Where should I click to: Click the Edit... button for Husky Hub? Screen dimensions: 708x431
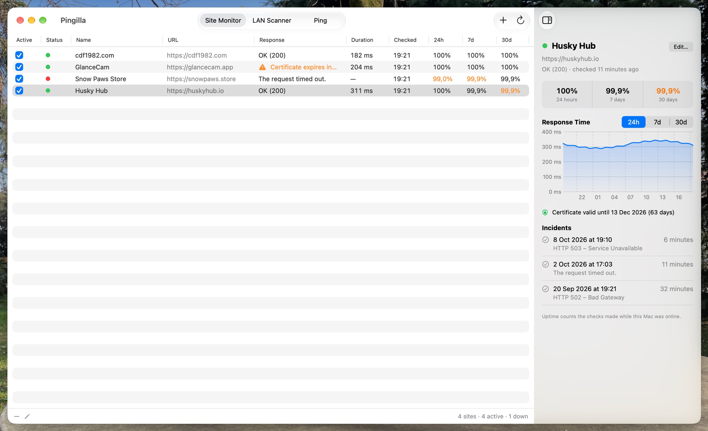coord(681,47)
